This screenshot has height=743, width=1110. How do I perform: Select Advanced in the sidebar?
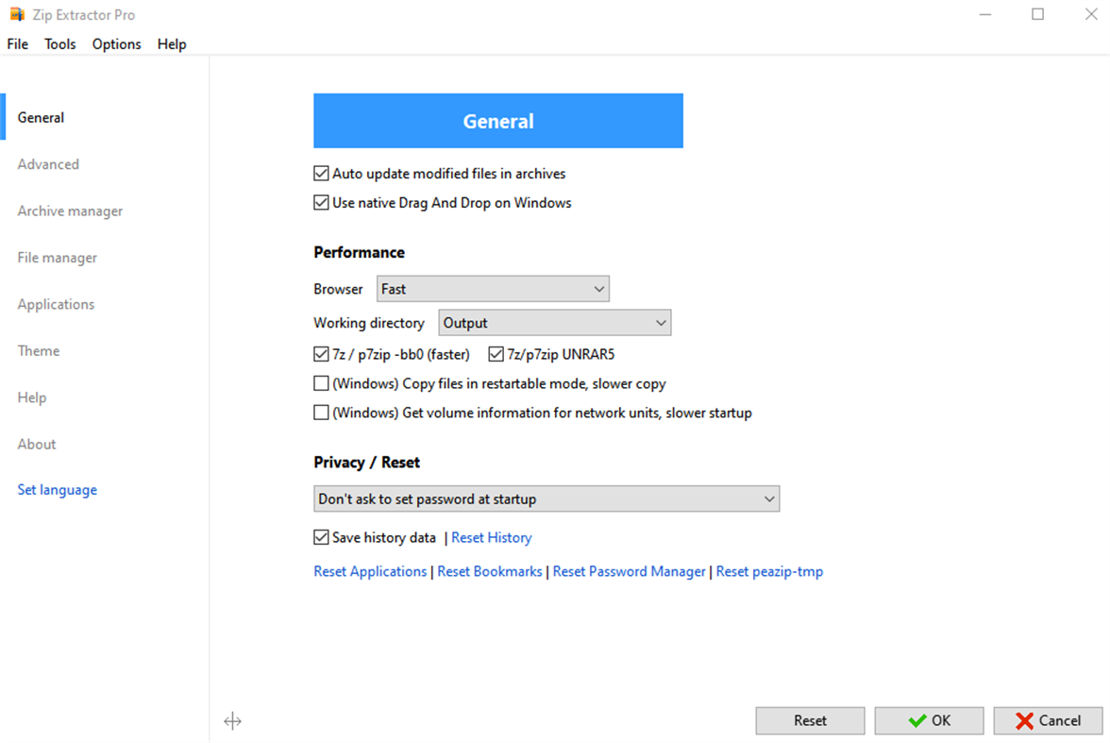(x=48, y=163)
